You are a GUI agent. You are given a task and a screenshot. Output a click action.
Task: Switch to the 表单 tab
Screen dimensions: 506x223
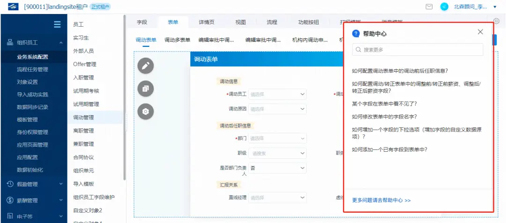(x=173, y=22)
